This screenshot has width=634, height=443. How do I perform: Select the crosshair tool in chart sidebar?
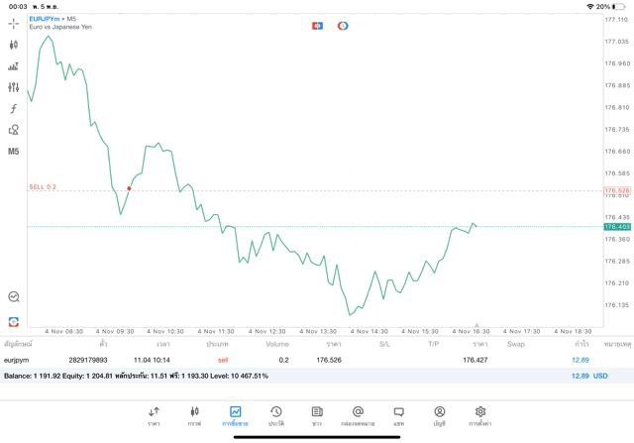click(14, 23)
